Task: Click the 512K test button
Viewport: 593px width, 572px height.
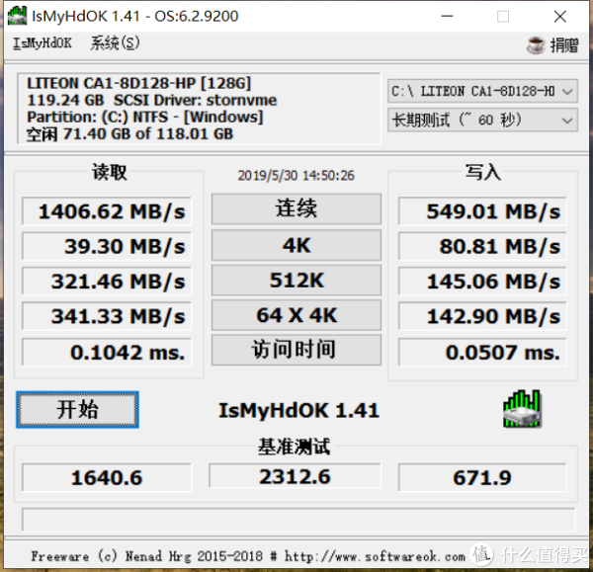Action: click(296, 281)
